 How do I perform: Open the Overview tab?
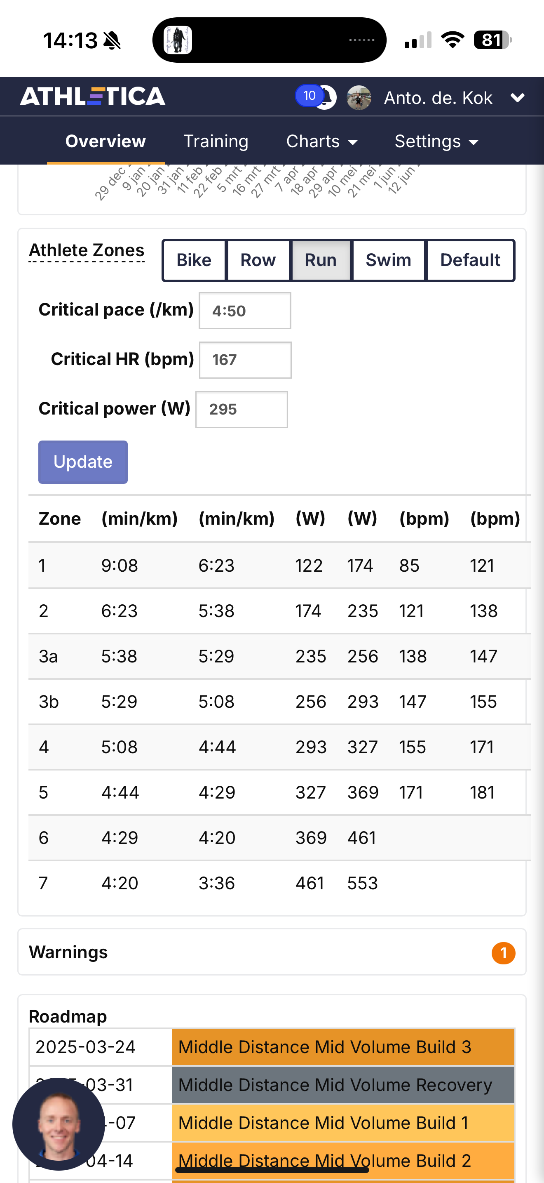(106, 141)
